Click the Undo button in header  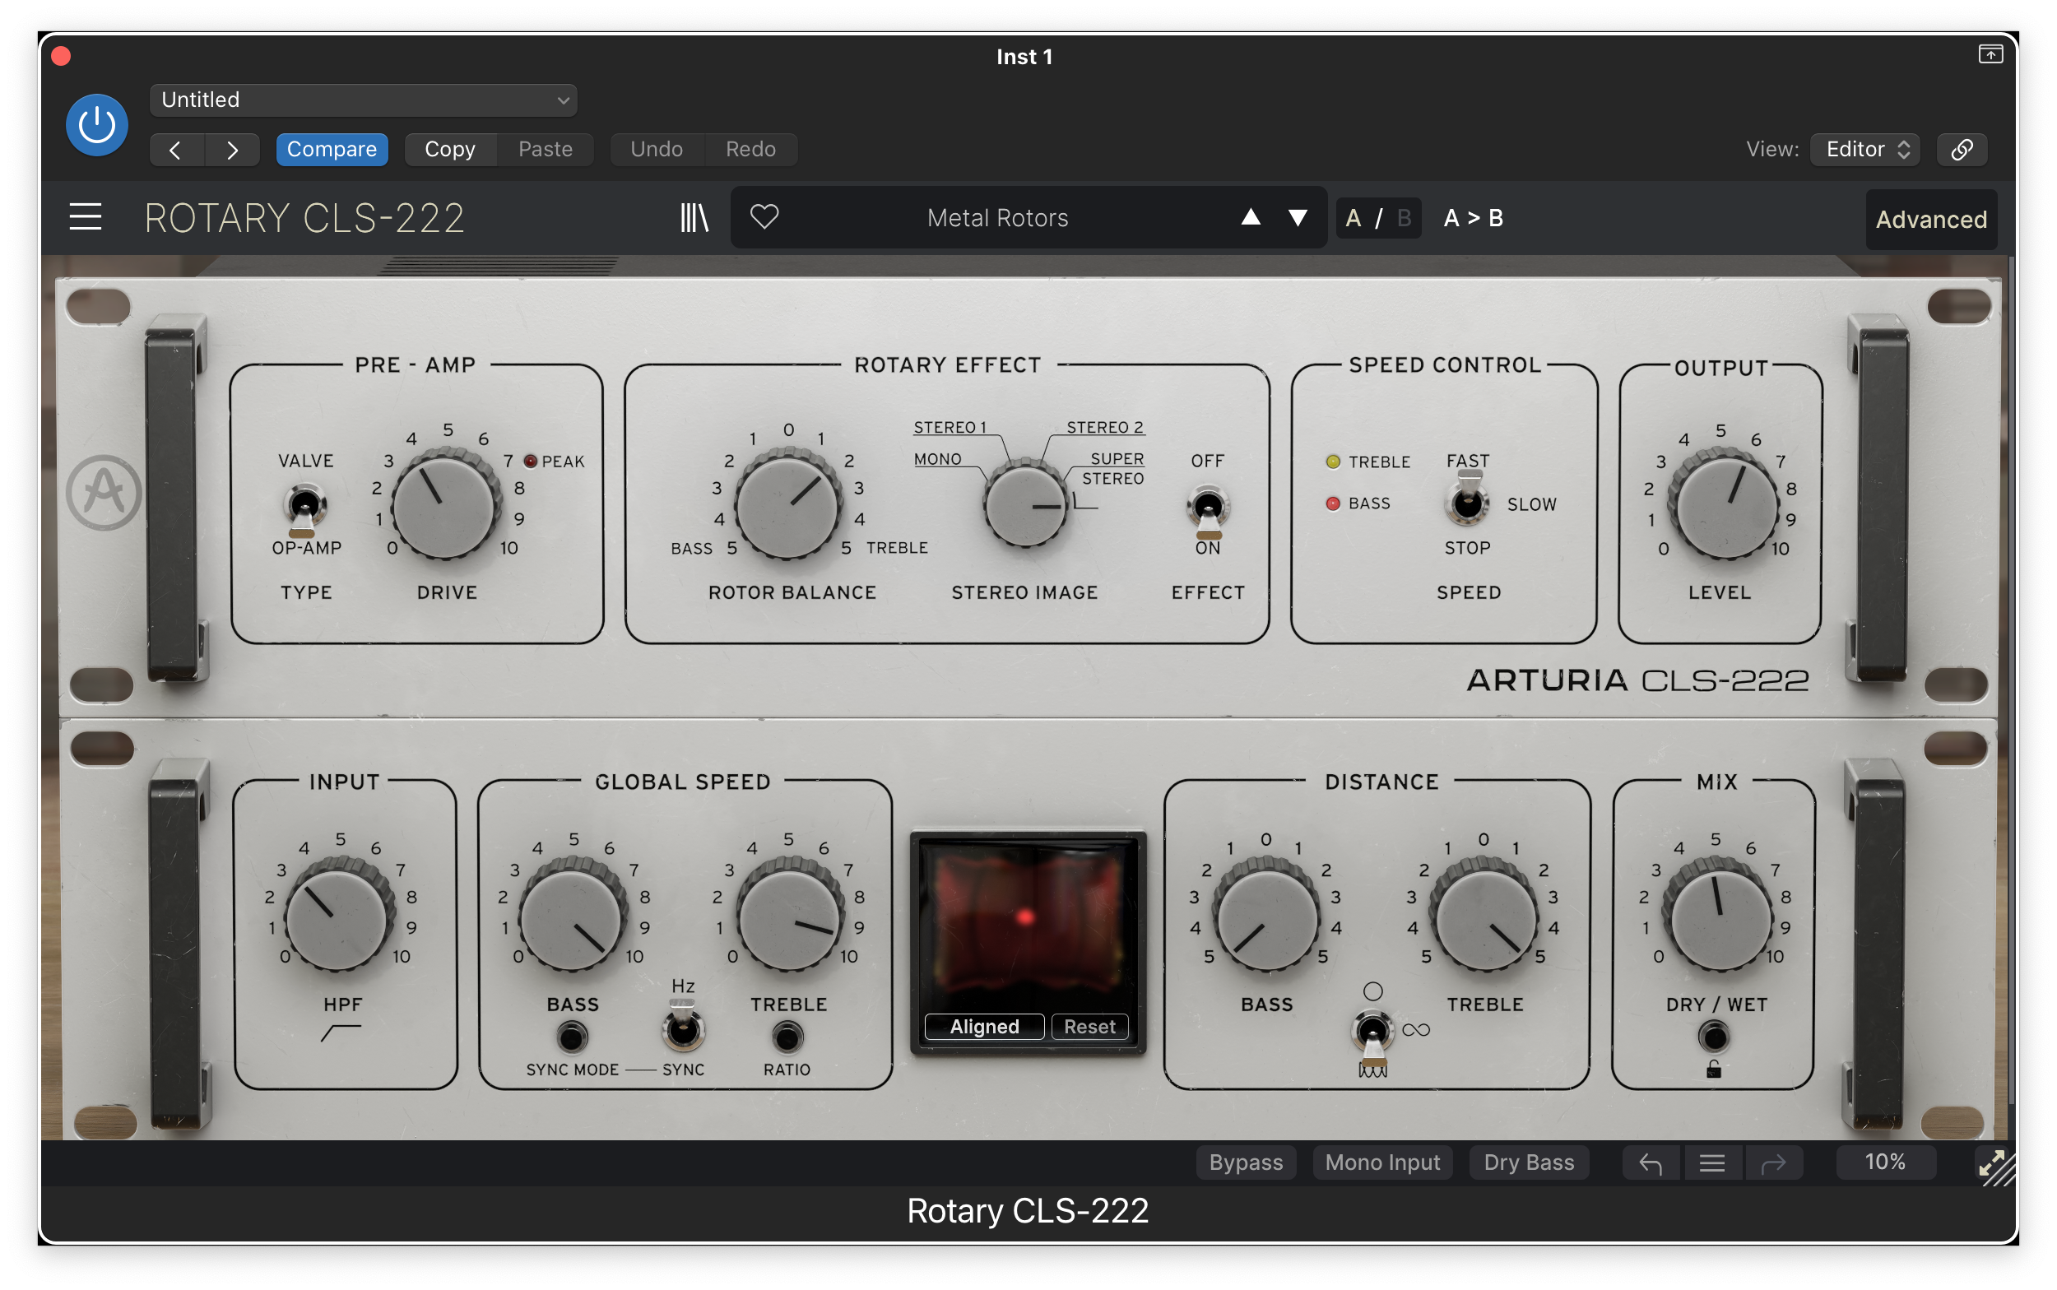[657, 149]
